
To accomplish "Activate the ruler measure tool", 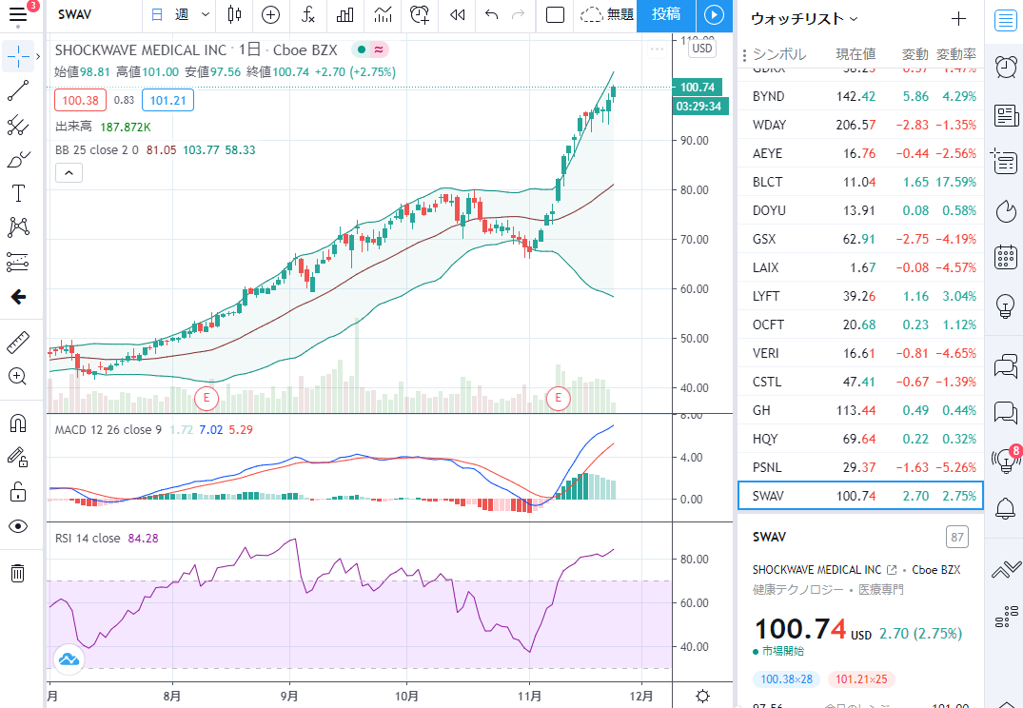I will [x=18, y=342].
